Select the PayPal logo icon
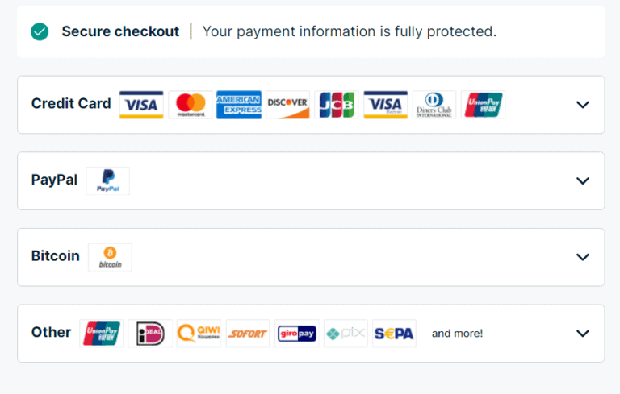 coord(108,180)
